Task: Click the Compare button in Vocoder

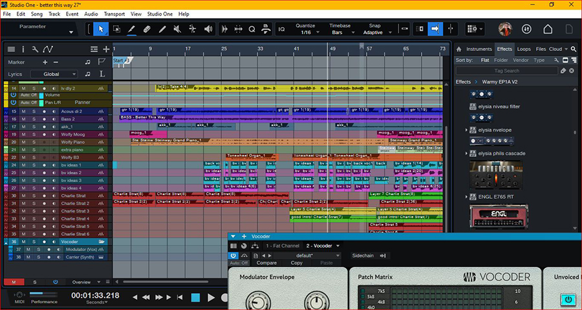Action: pos(267,263)
